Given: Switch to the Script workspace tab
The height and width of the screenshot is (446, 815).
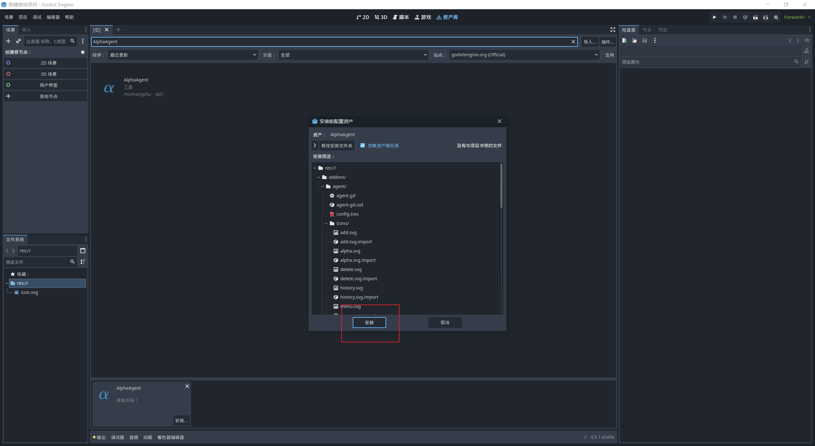Looking at the screenshot, I should tap(401, 17).
